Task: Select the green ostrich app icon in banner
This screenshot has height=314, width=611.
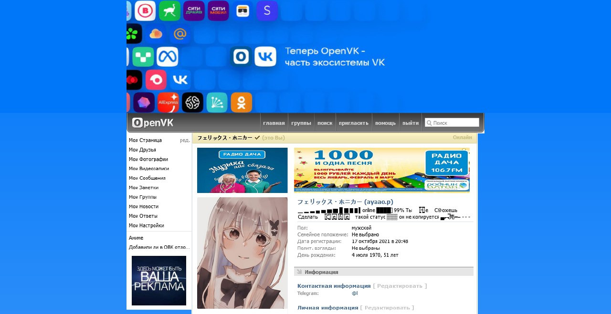Action: tap(169, 10)
